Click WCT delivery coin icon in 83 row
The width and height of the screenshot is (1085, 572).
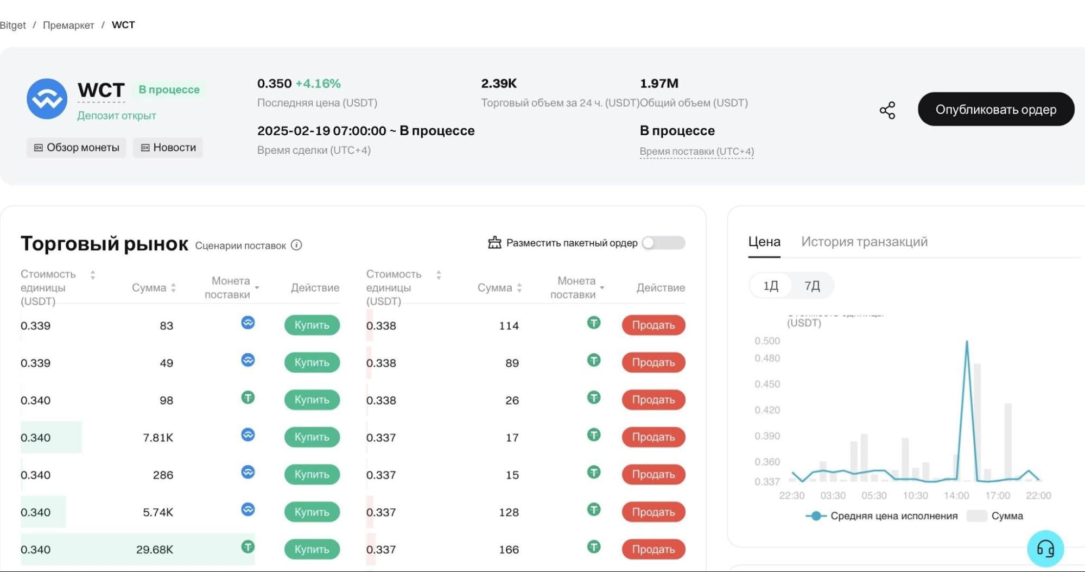[248, 323]
